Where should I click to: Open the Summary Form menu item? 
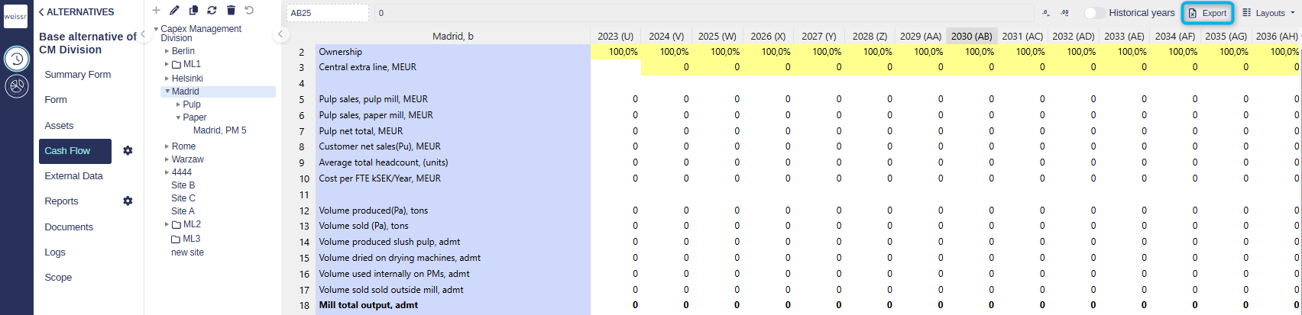[x=77, y=75]
